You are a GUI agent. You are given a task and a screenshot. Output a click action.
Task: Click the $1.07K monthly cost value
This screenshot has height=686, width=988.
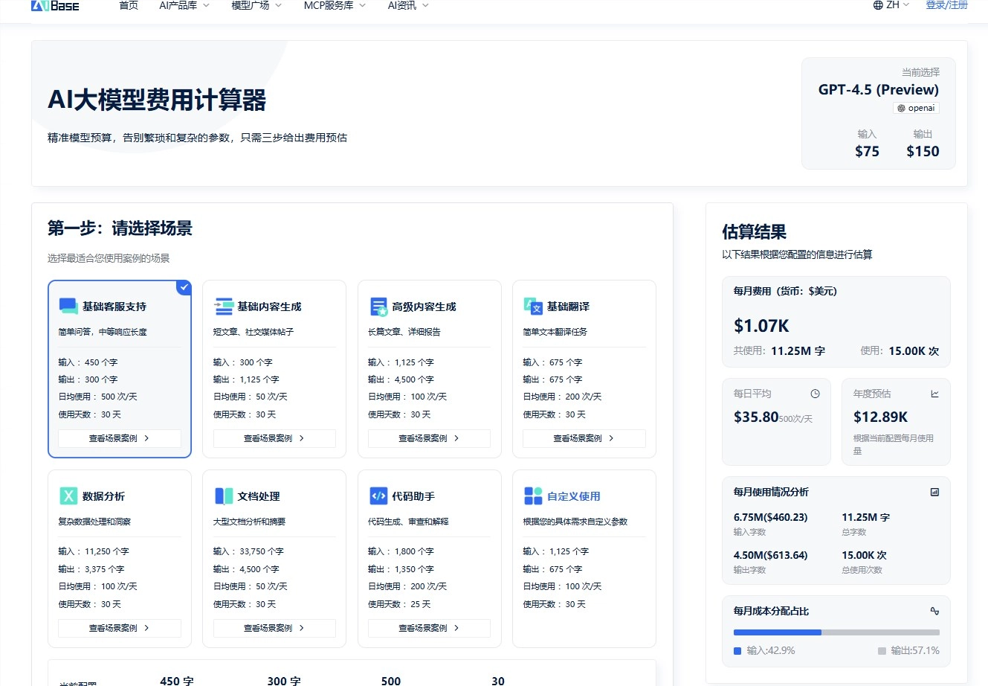[x=761, y=326]
